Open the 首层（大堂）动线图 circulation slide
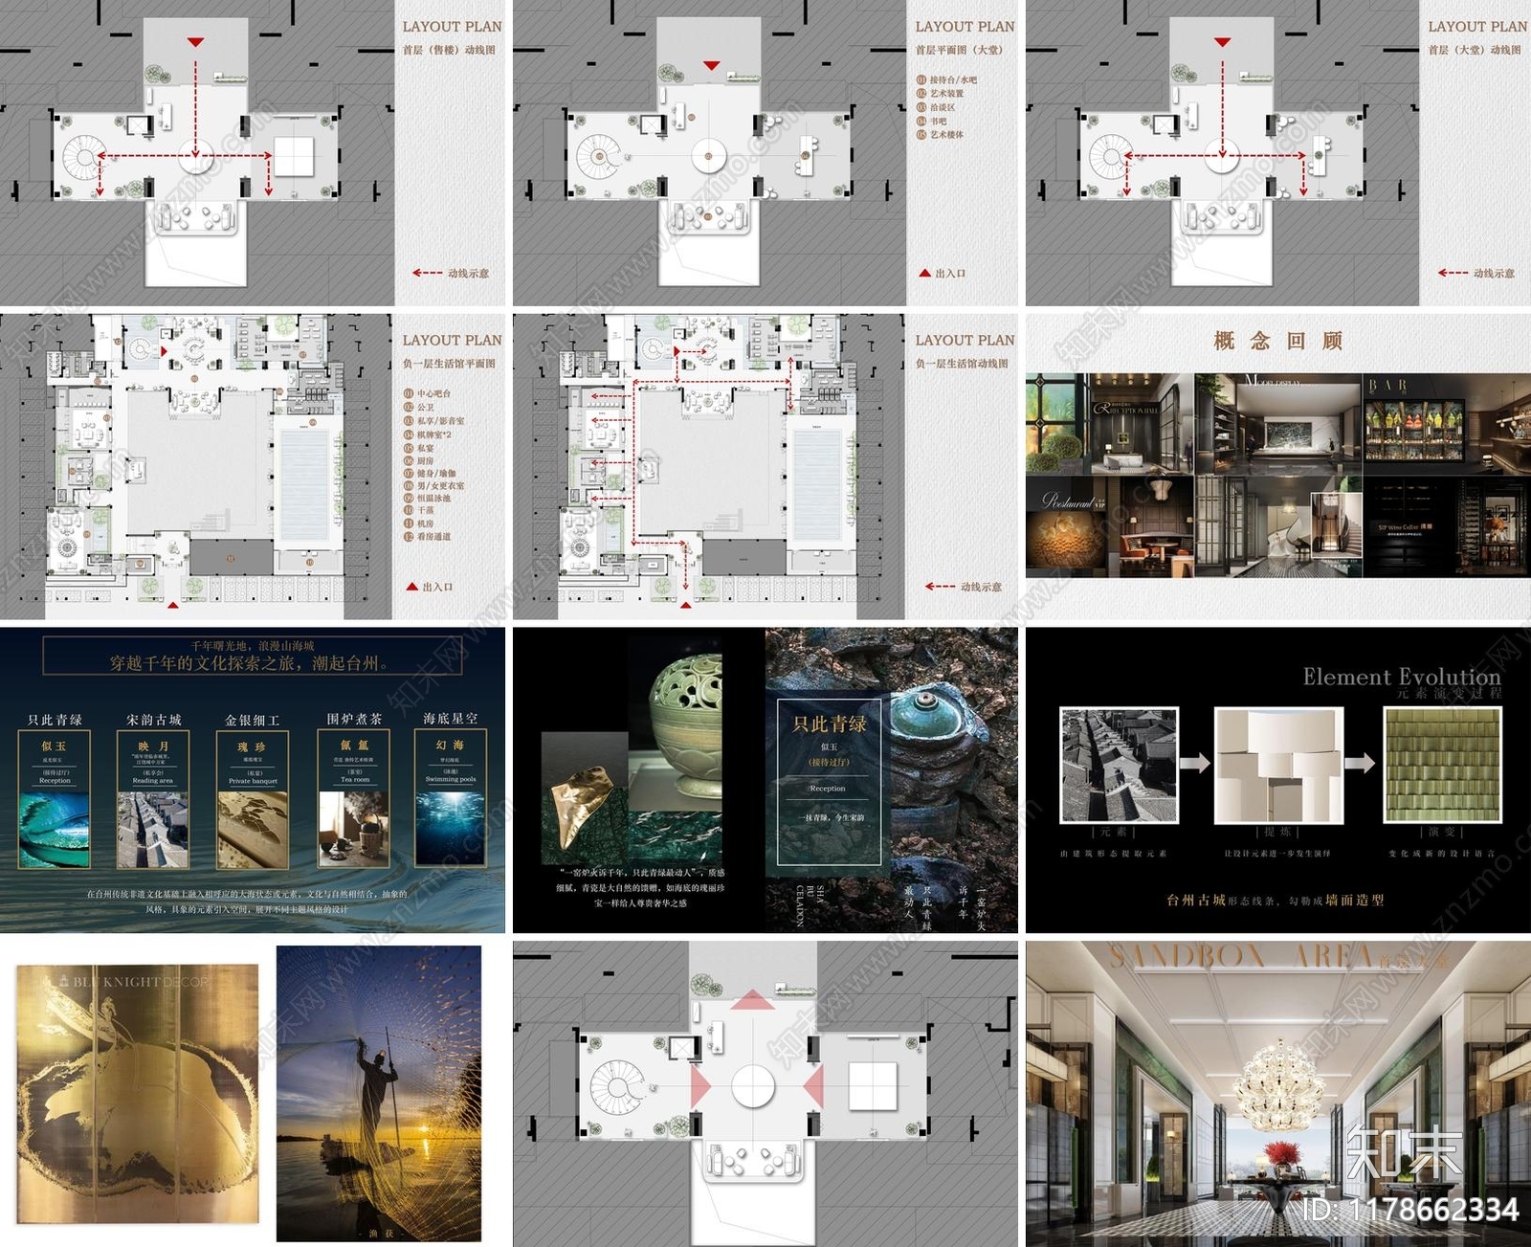1531x1247 pixels. (x=1278, y=153)
